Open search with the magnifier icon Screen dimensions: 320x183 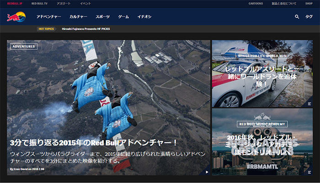[x=297, y=16]
